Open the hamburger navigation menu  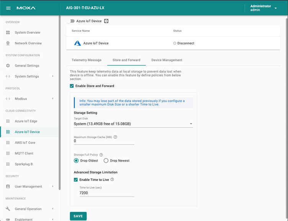pyautogui.click(x=8, y=8)
